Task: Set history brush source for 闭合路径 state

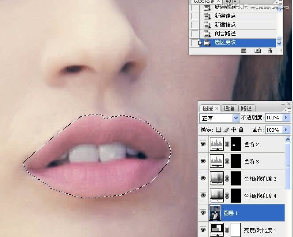Action: 195,33
